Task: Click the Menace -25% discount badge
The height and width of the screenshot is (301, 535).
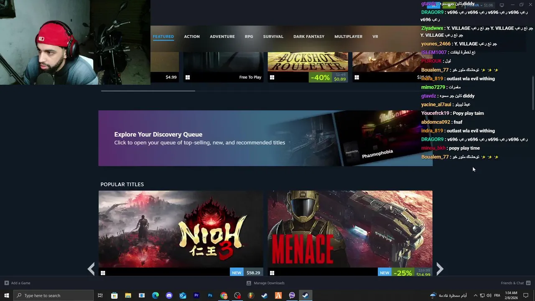Action: [403, 273]
